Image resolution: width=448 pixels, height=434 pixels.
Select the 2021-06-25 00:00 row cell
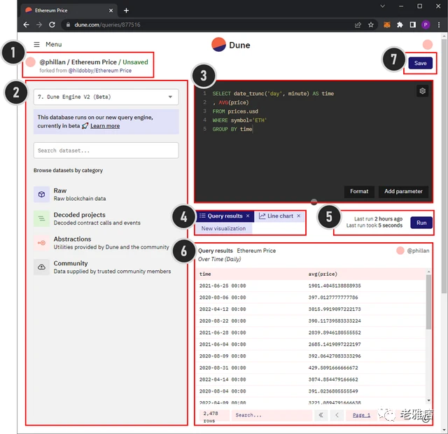tap(223, 286)
